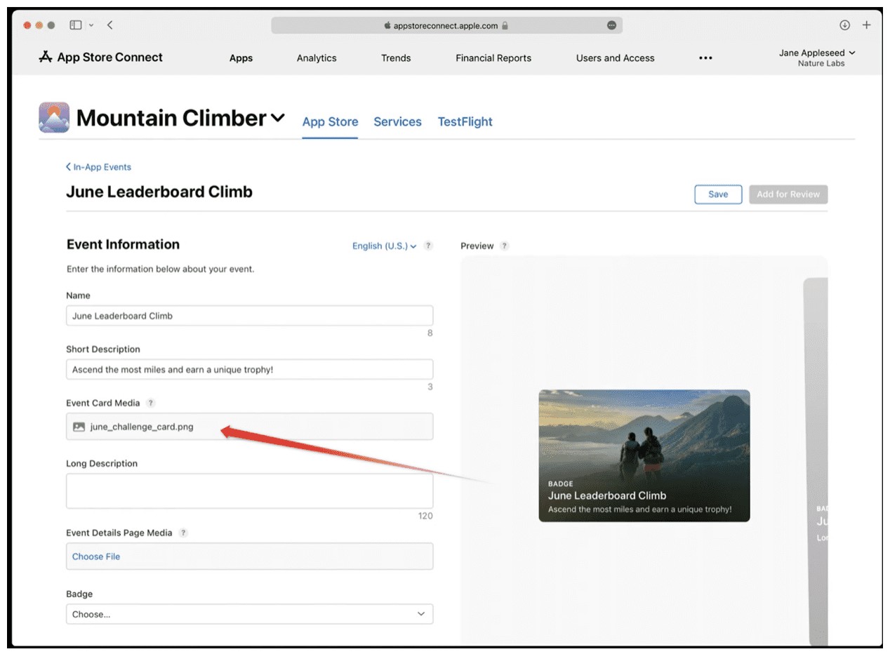The width and height of the screenshot is (890, 654).
Task: Click the help icon next to Preview
Action: tap(503, 246)
